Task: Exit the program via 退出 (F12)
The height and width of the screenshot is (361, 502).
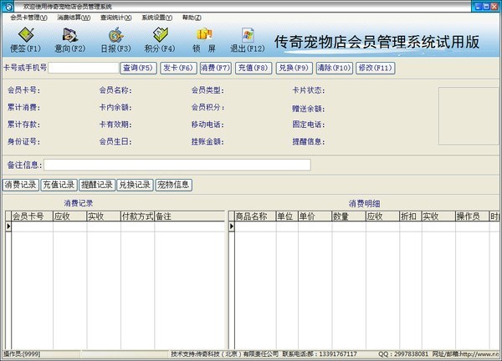Action: click(248, 38)
